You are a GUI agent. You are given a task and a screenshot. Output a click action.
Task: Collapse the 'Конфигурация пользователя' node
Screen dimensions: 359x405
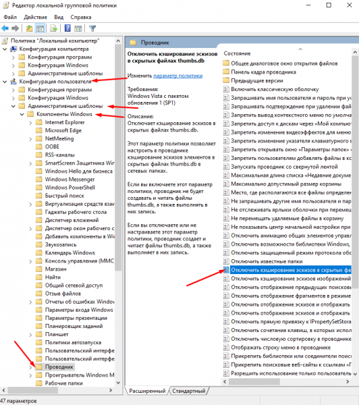[5, 82]
